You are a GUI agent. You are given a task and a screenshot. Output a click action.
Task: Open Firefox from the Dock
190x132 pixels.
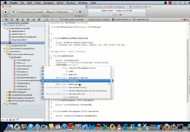point(167,127)
